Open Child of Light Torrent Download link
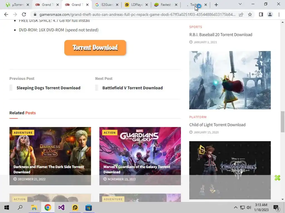Screen dimensions: 285x213 217,125
